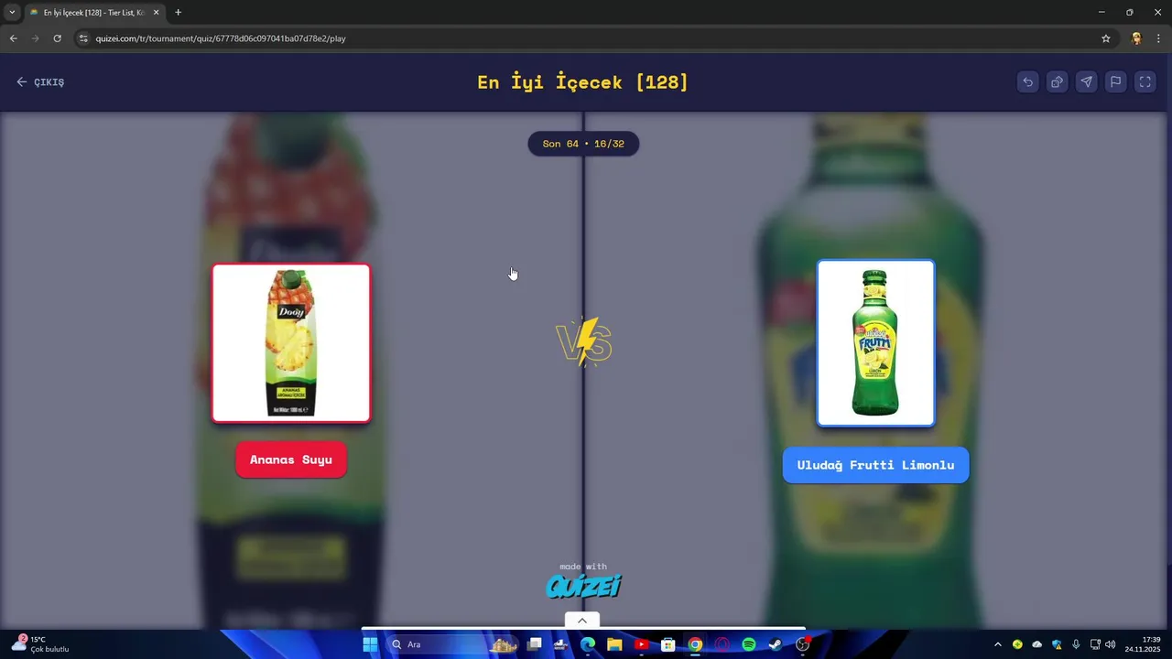The height and width of the screenshot is (659, 1172).
Task: Open Microsoft Edge from taskbar
Action: click(x=588, y=644)
